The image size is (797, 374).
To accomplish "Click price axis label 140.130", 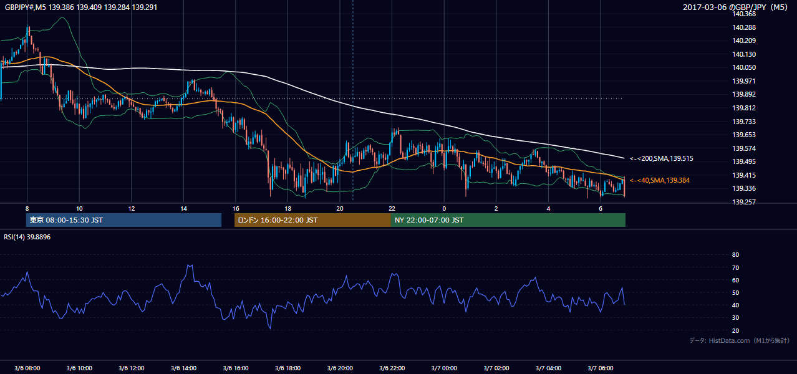I will 745,54.
